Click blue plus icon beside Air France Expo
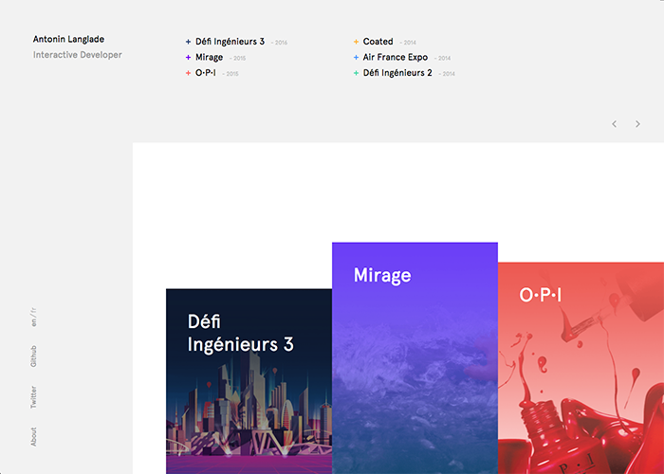The width and height of the screenshot is (664, 474). click(x=356, y=58)
